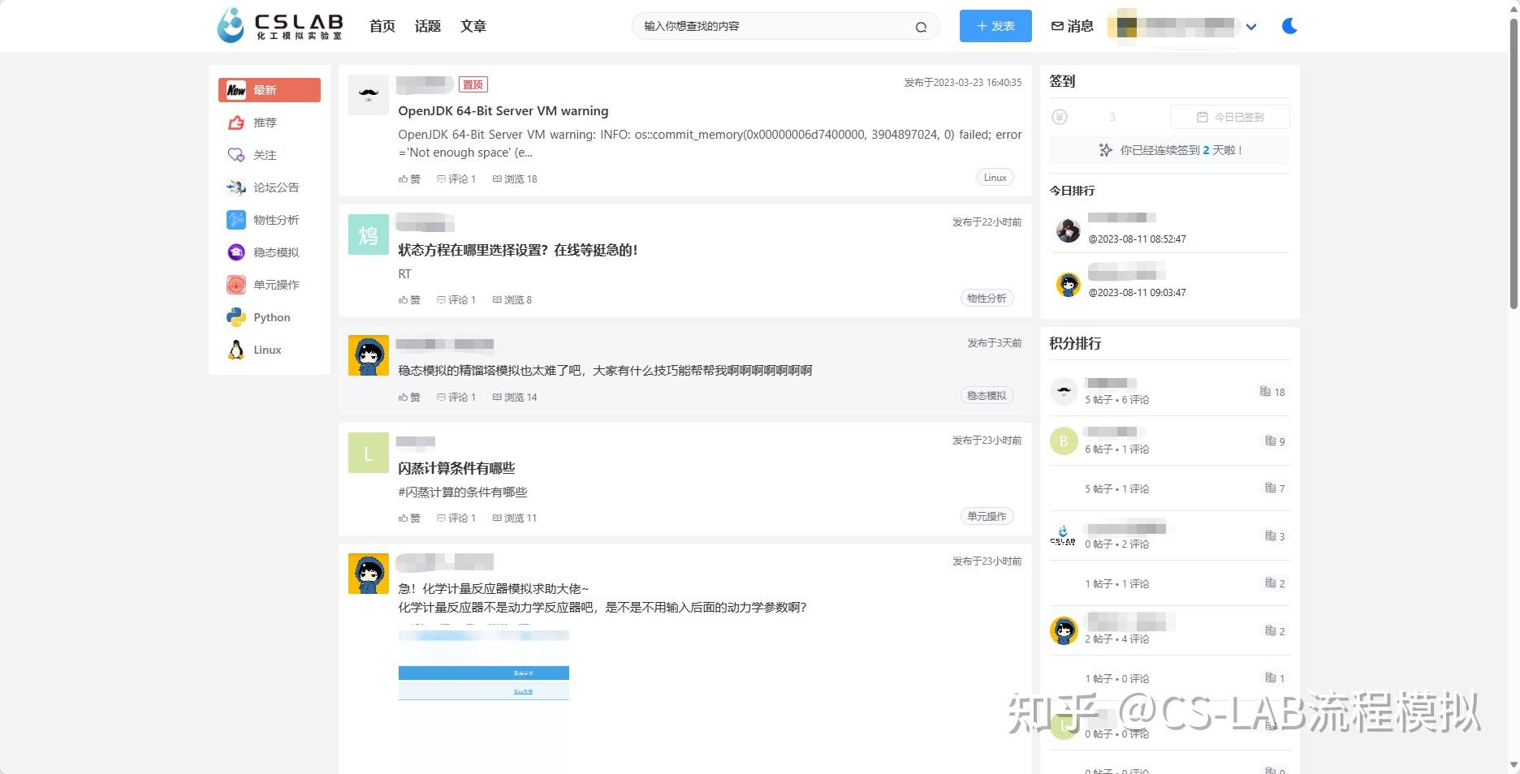Toggle like on the 状态方程 question post
The height and width of the screenshot is (774, 1520).
409,299
